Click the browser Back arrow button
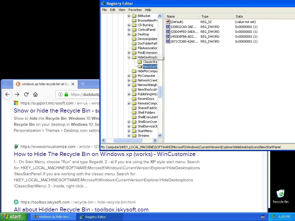 pyautogui.click(x=7, y=94)
